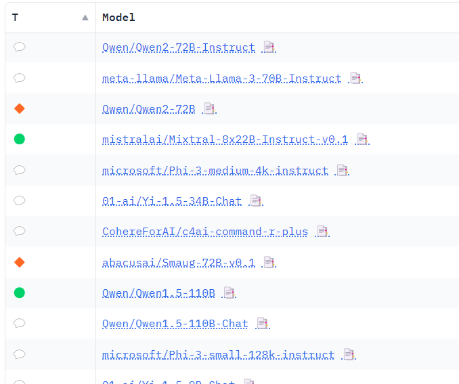Open the microsoft/Phi-3-small-128k-instruct link
The height and width of the screenshot is (384, 459).
point(219,355)
